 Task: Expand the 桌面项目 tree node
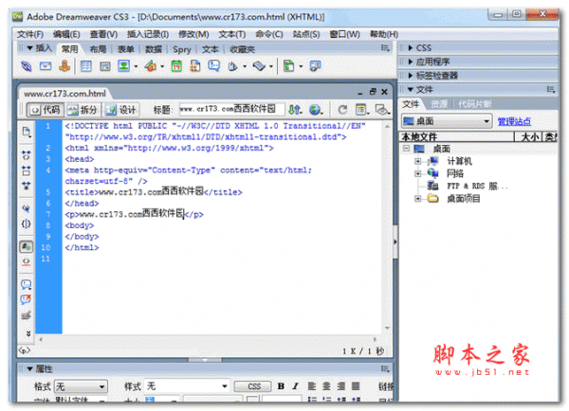pos(418,199)
